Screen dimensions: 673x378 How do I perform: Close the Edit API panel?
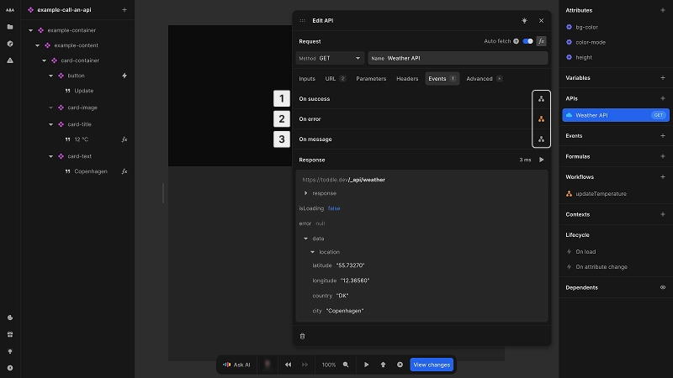541,20
